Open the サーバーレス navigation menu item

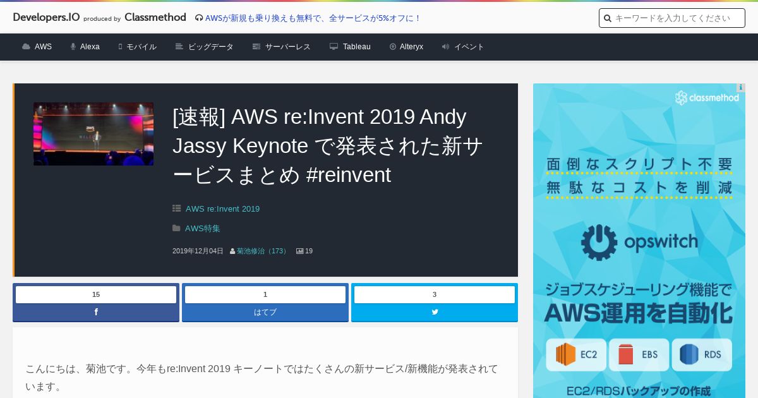288,47
